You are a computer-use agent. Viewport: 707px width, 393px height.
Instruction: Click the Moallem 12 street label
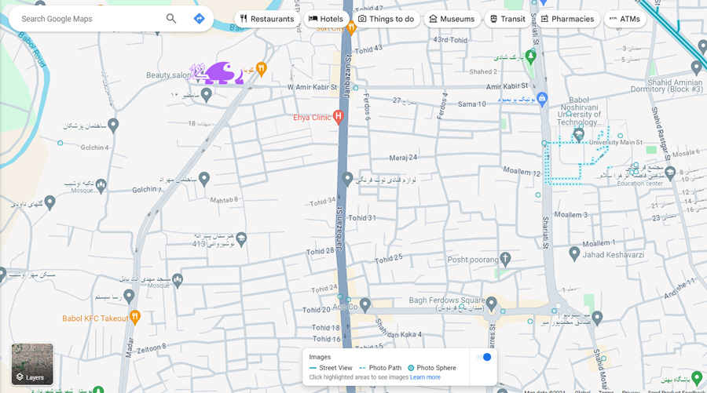522,171
